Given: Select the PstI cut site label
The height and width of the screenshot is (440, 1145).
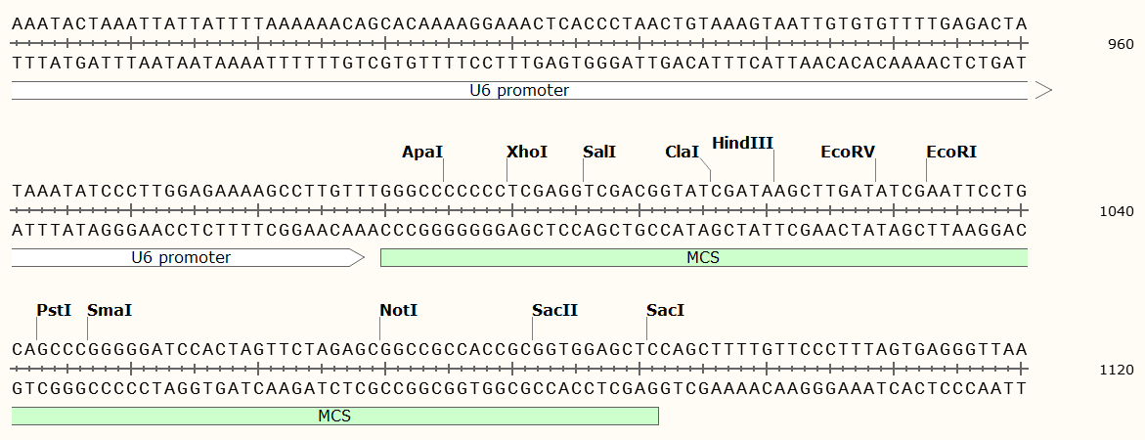Looking at the screenshot, I should pos(54,310).
